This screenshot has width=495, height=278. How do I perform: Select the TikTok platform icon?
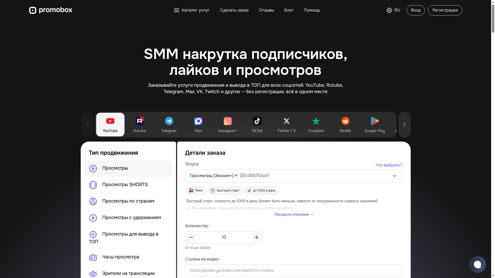(257, 125)
